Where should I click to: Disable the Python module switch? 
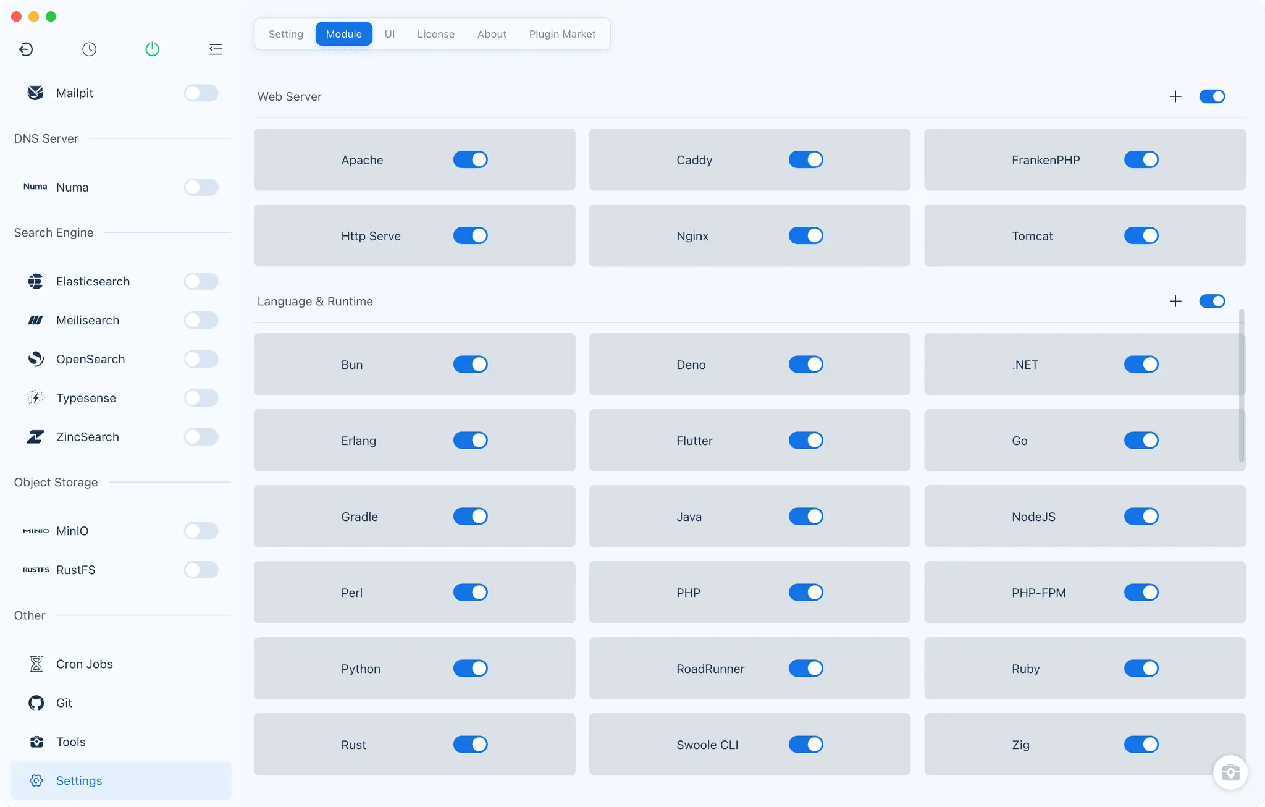[471, 668]
